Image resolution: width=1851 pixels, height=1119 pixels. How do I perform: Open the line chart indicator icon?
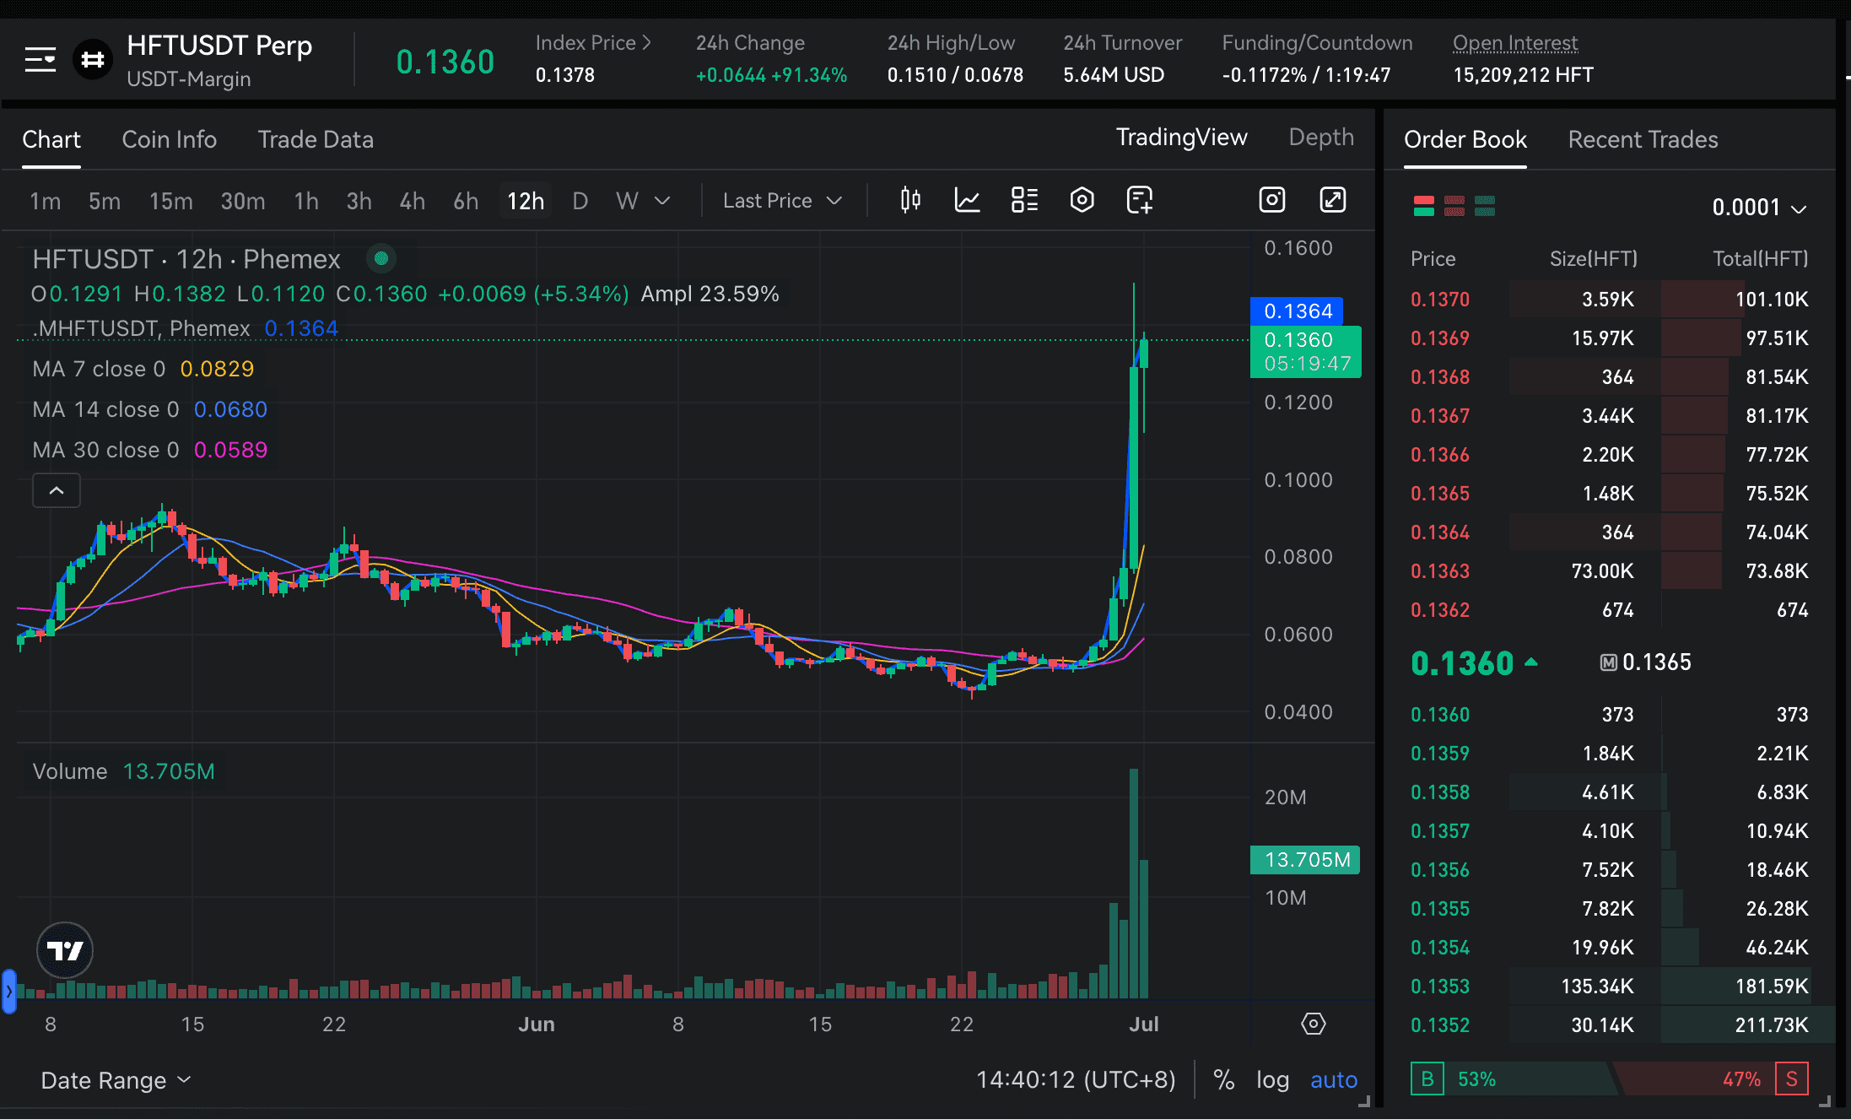(x=967, y=200)
